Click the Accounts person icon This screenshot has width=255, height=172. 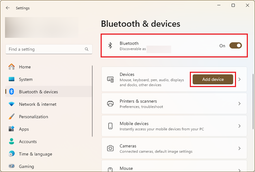pos(11,141)
